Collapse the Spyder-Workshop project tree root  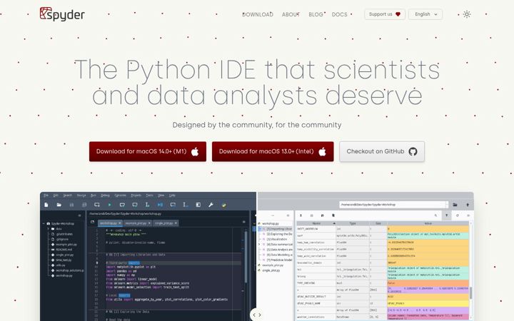click(44, 224)
